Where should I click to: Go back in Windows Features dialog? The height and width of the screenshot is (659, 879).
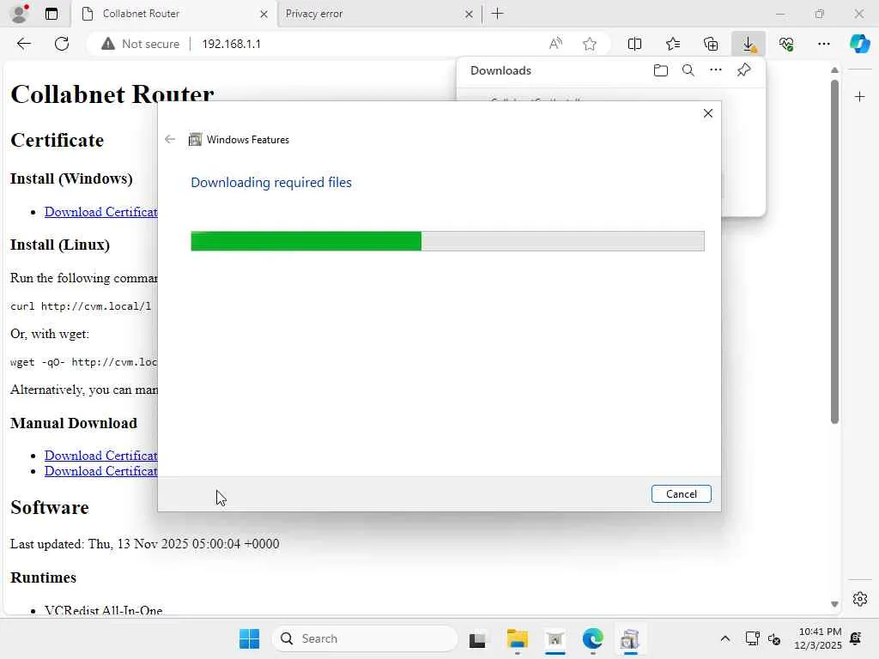coord(170,140)
